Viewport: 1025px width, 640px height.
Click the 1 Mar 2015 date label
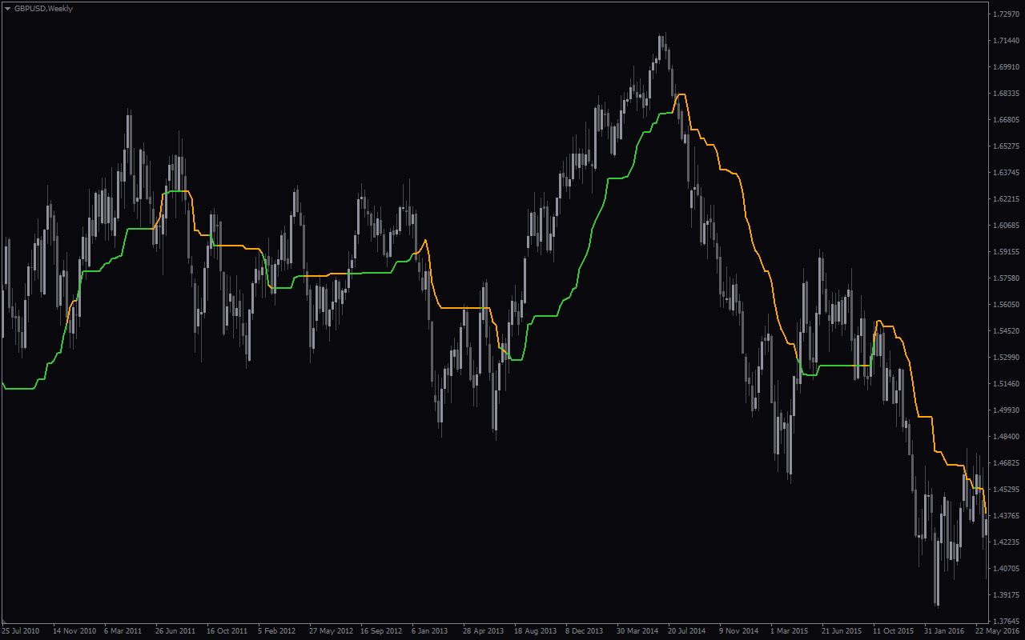pos(790,631)
